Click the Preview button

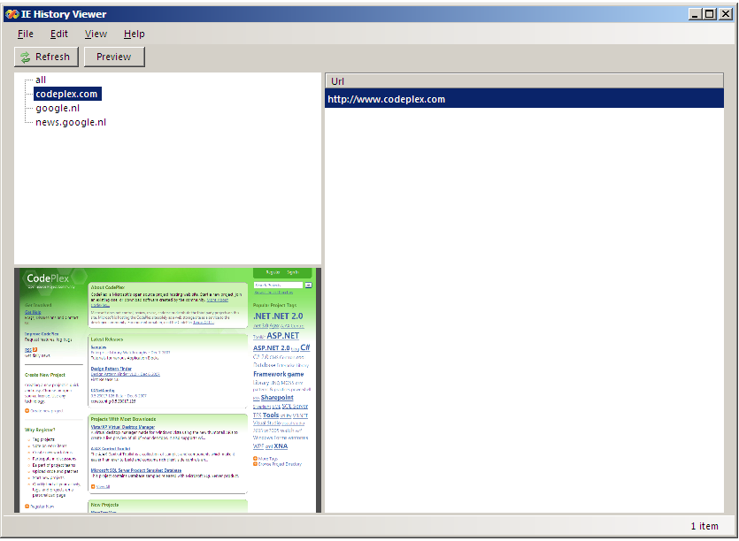pos(114,57)
